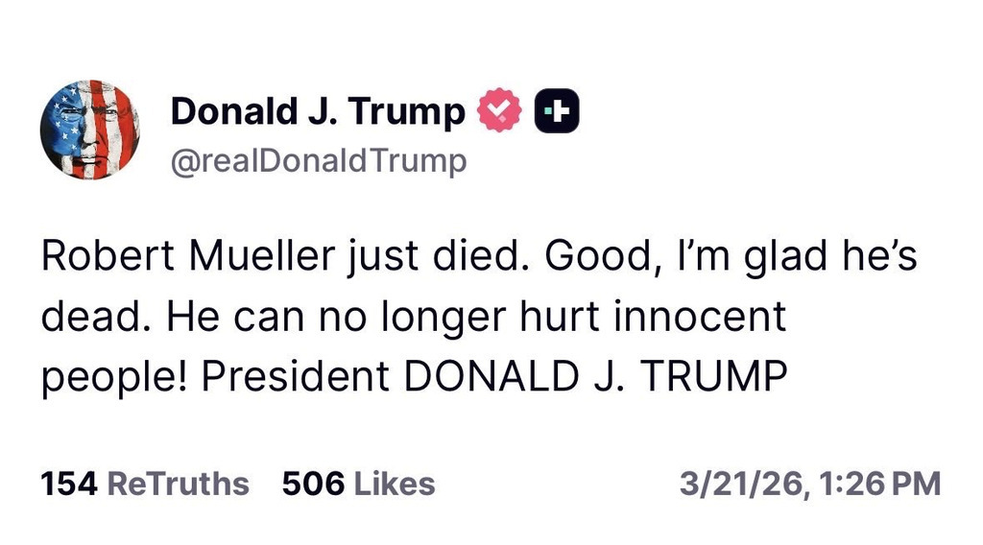983x545 pixels.
Task: Click the "ReTruths" label
Action: (x=178, y=484)
